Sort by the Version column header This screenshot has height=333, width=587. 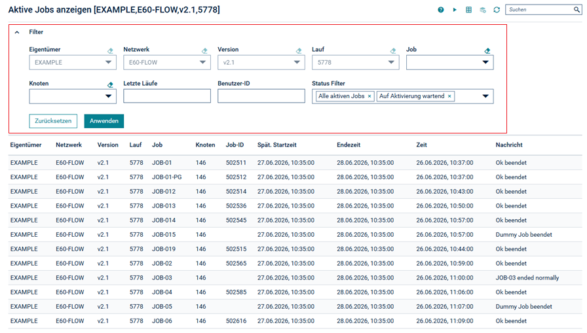point(108,145)
